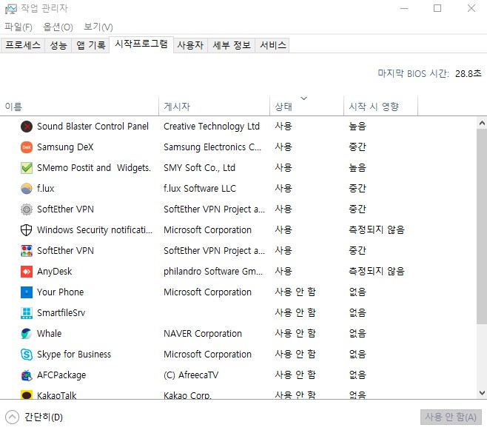
Task: Click the KakaoTalk yellow icon
Action: pyautogui.click(x=27, y=395)
